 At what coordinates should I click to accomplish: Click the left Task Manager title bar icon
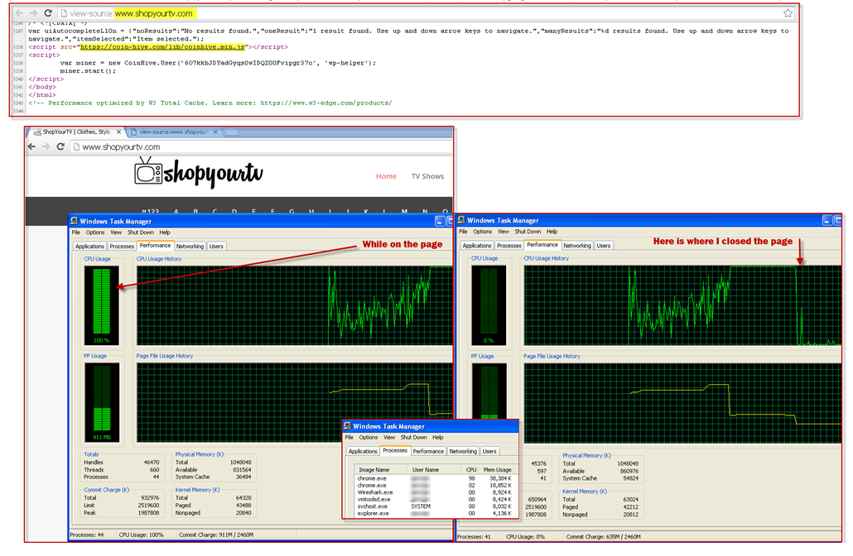click(74, 221)
